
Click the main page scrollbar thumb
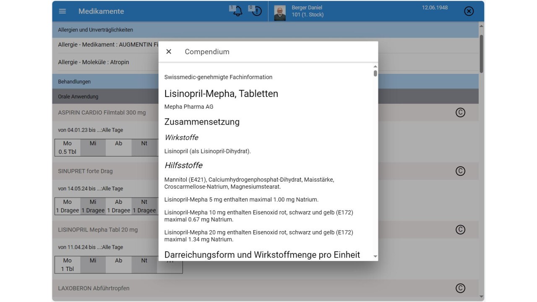tap(481, 54)
